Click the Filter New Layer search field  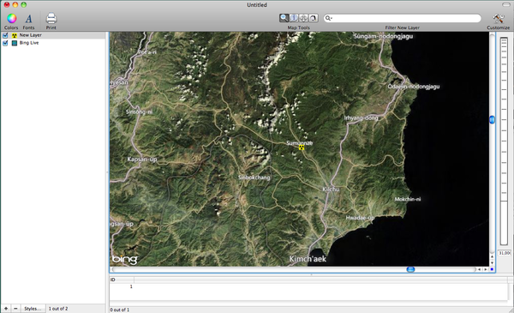403,18
